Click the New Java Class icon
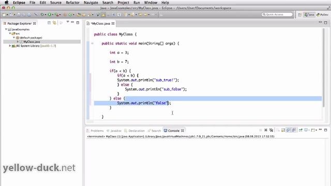This screenshot has width=331, height=186. point(70,14)
